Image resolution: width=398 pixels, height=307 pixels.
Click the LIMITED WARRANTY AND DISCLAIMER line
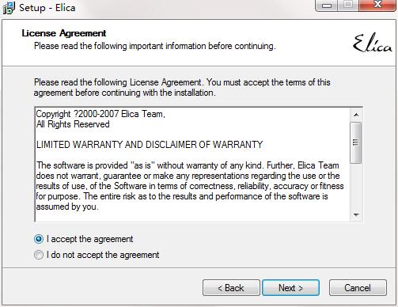(x=150, y=145)
